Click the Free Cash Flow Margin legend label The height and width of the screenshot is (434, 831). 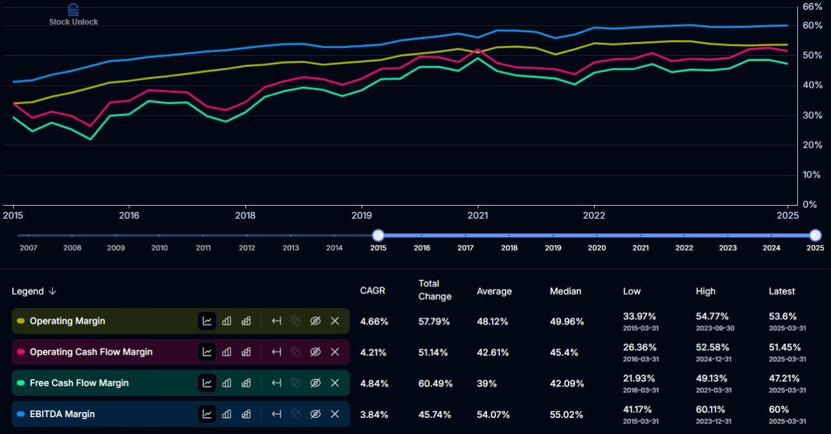tap(79, 383)
